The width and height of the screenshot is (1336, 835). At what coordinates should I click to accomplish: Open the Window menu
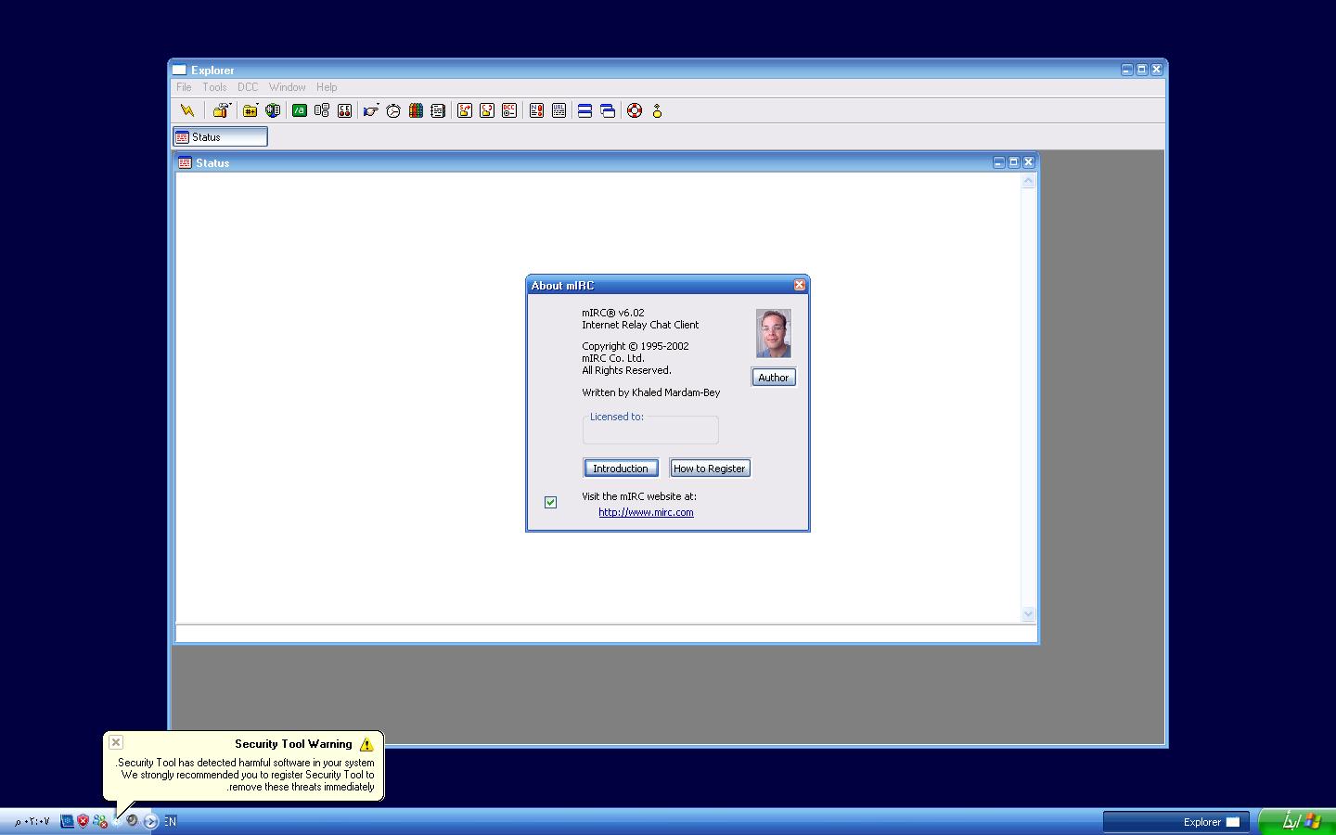[x=287, y=87]
